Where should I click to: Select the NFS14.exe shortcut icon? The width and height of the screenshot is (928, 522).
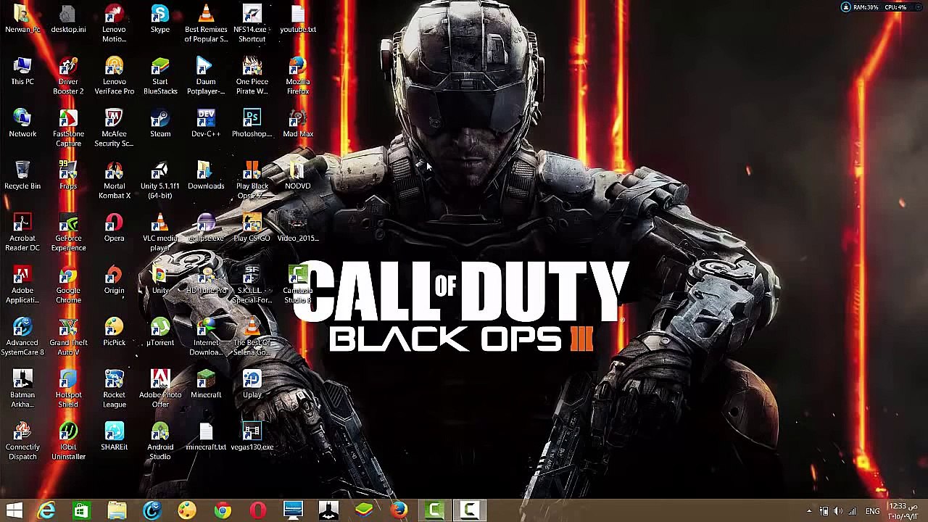coord(252,24)
